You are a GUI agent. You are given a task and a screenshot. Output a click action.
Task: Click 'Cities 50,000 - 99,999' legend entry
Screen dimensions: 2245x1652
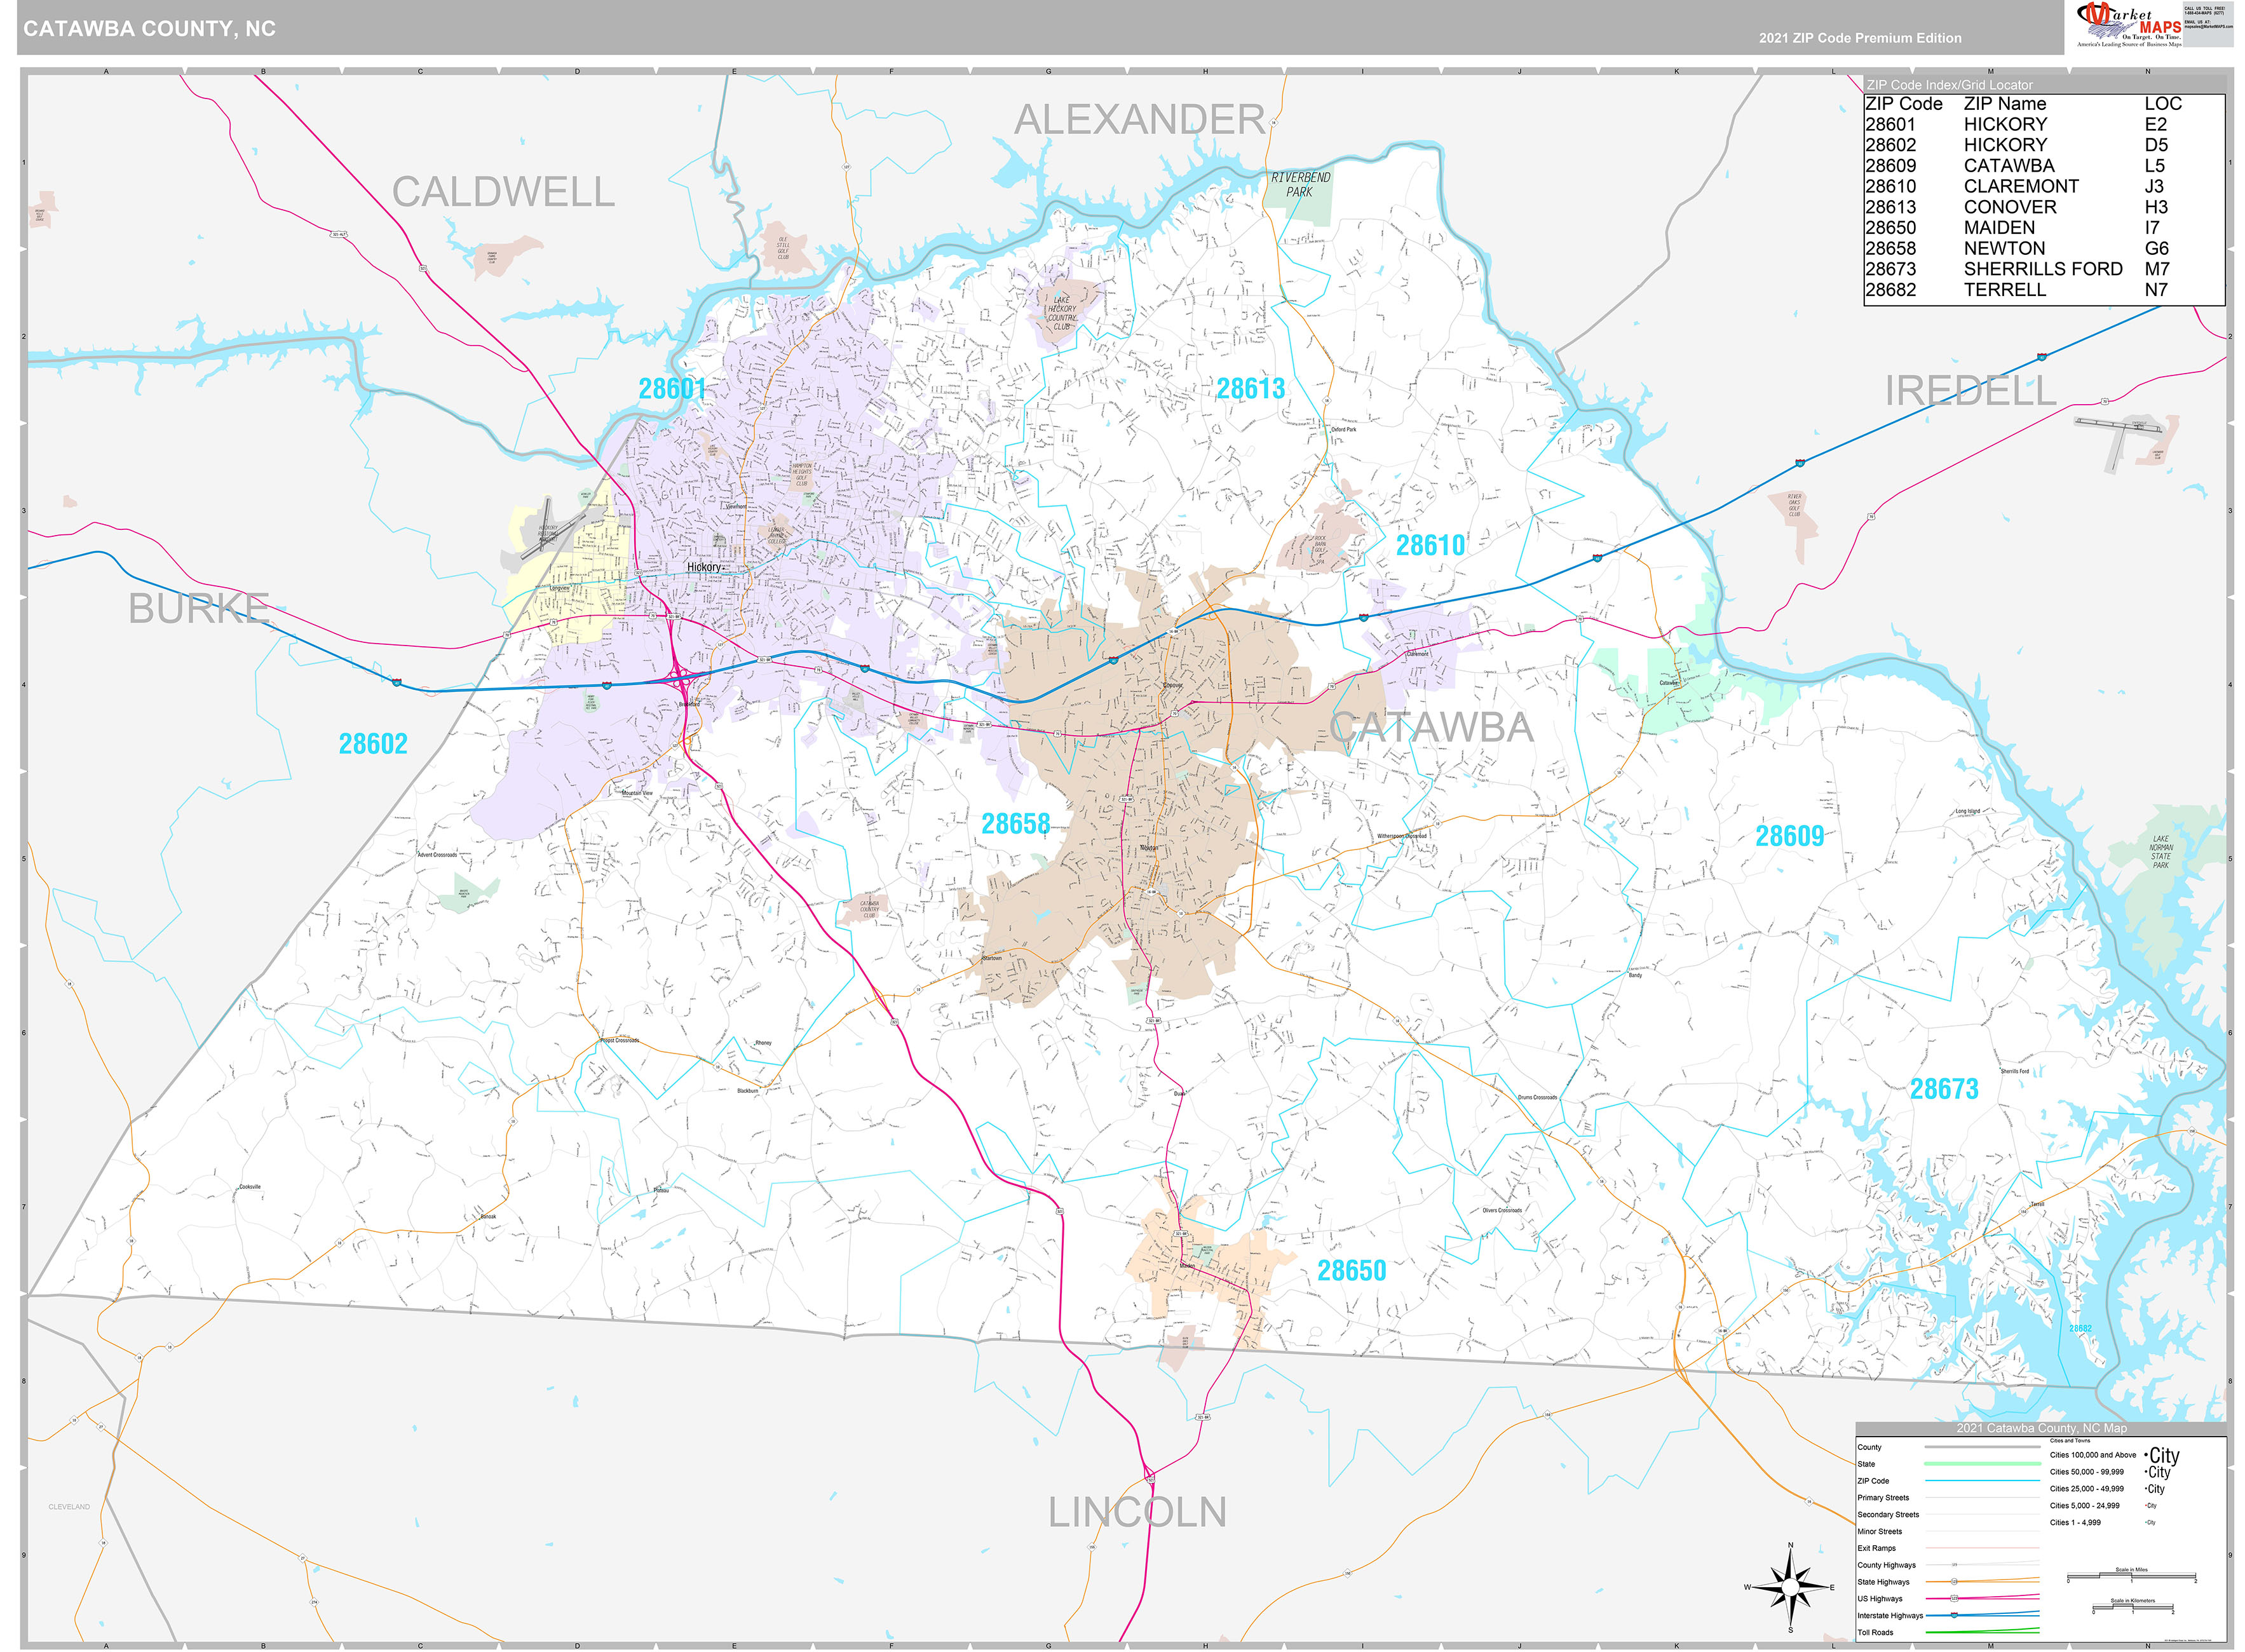(2087, 1472)
